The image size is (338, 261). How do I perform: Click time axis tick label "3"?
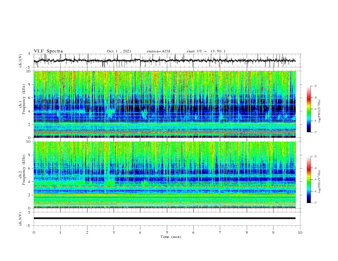pyautogui.click(x=114, y=232)
